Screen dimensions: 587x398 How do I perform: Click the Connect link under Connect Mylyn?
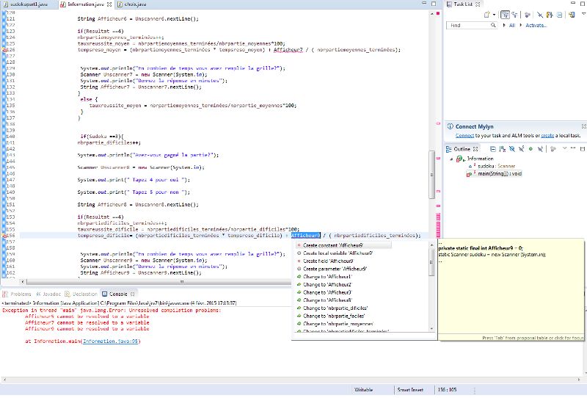(464, 135)
